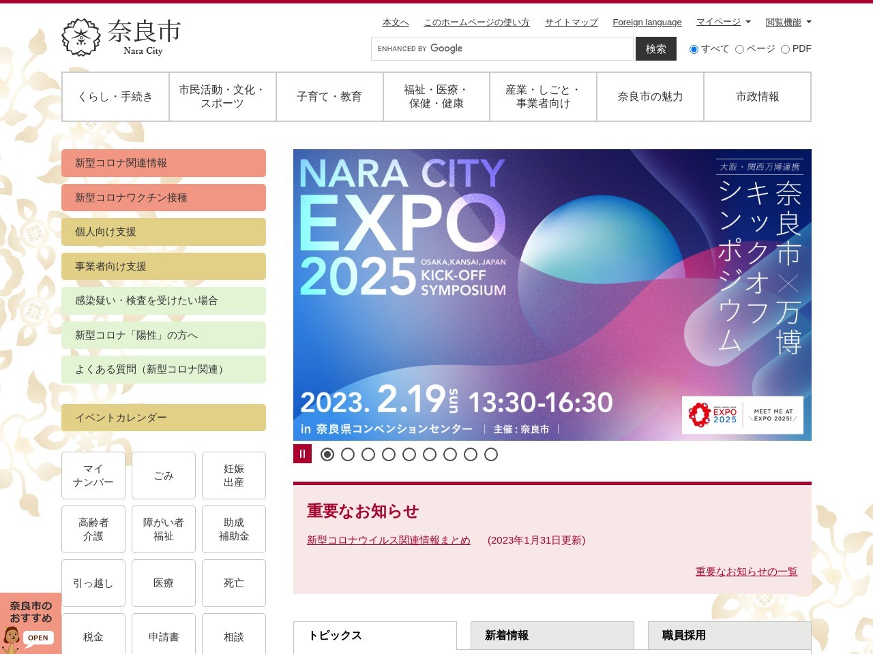Image resolution: width=873 pixels, height=654 pixels.
Task: Open the ごみ tile
Action: pyautogui.click(x=164, y=476)
